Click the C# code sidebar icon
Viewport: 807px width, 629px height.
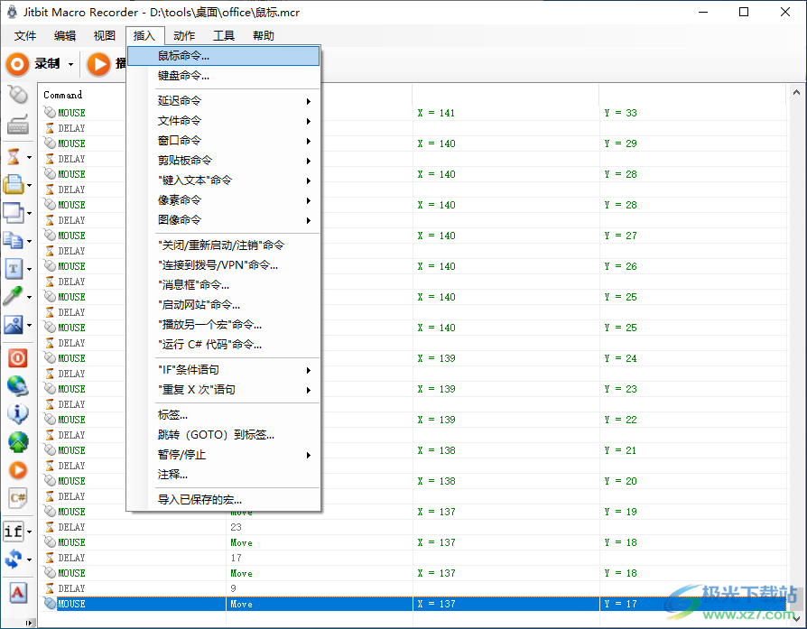point(18,498)
